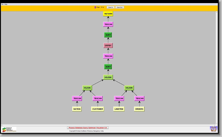
Task: Select the topmost HSJOIN node
Action: pos(108,77)
